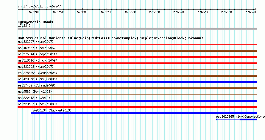This screenshot has height=140, width=265.
Task: Click the DGV Structural Variants track title
Action: 110,38
